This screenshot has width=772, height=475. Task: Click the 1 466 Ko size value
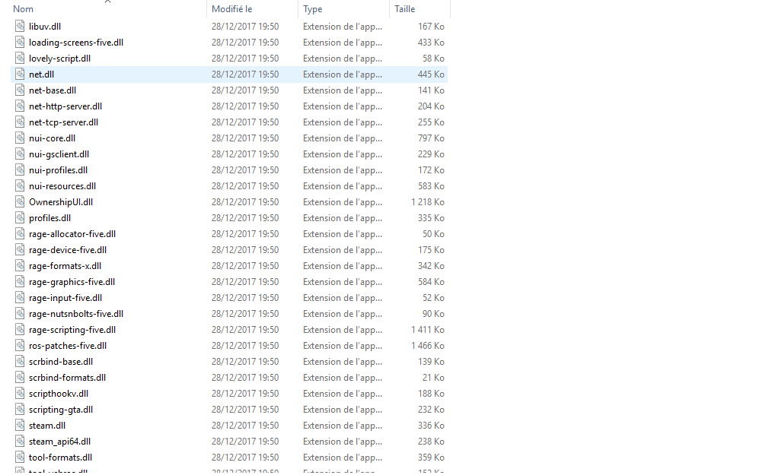click(427, 346)
